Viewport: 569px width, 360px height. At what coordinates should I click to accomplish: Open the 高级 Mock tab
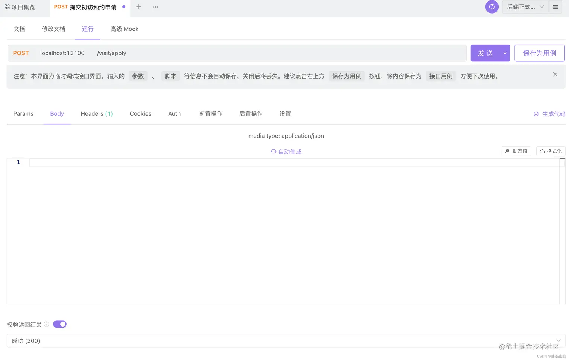(x=125, y=29)
